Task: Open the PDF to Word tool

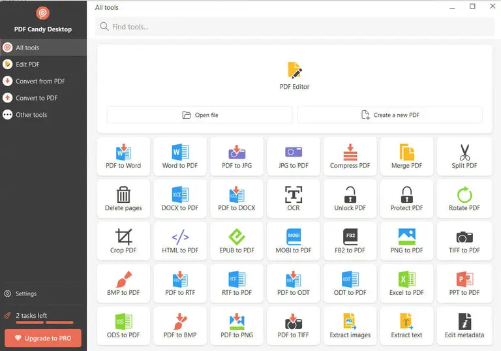Action: 123,157
